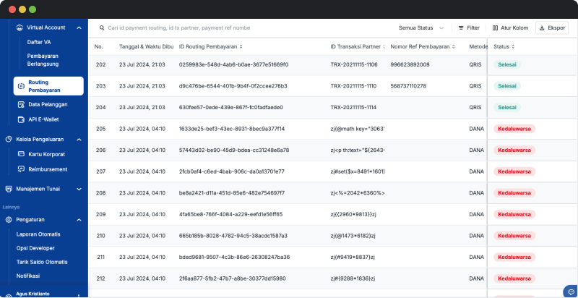Open the three-dot menu beside Agus Kristianto
The image size is (578, 298).
point(79,295)
